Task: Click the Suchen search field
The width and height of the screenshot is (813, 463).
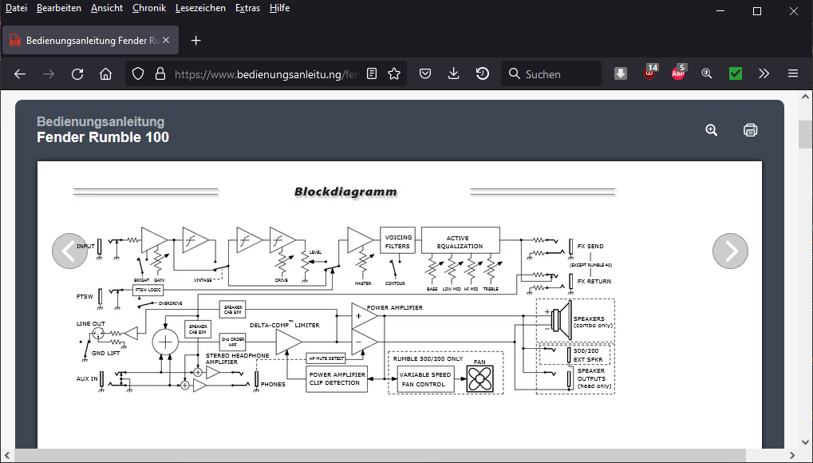Action: click(551, 73)
